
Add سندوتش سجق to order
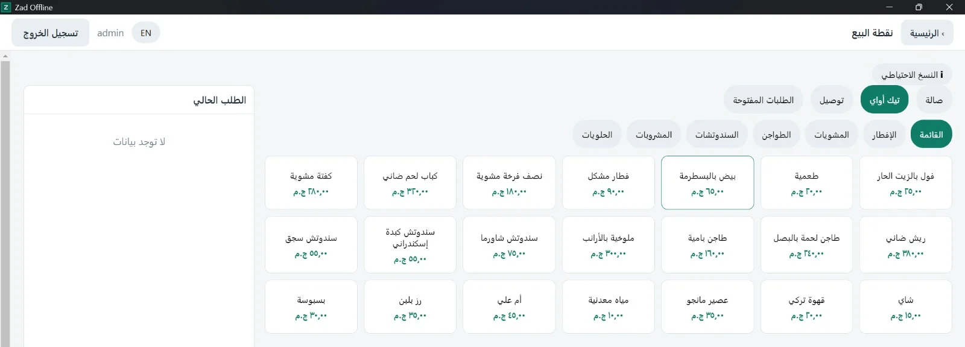click(x=311, y=245)
